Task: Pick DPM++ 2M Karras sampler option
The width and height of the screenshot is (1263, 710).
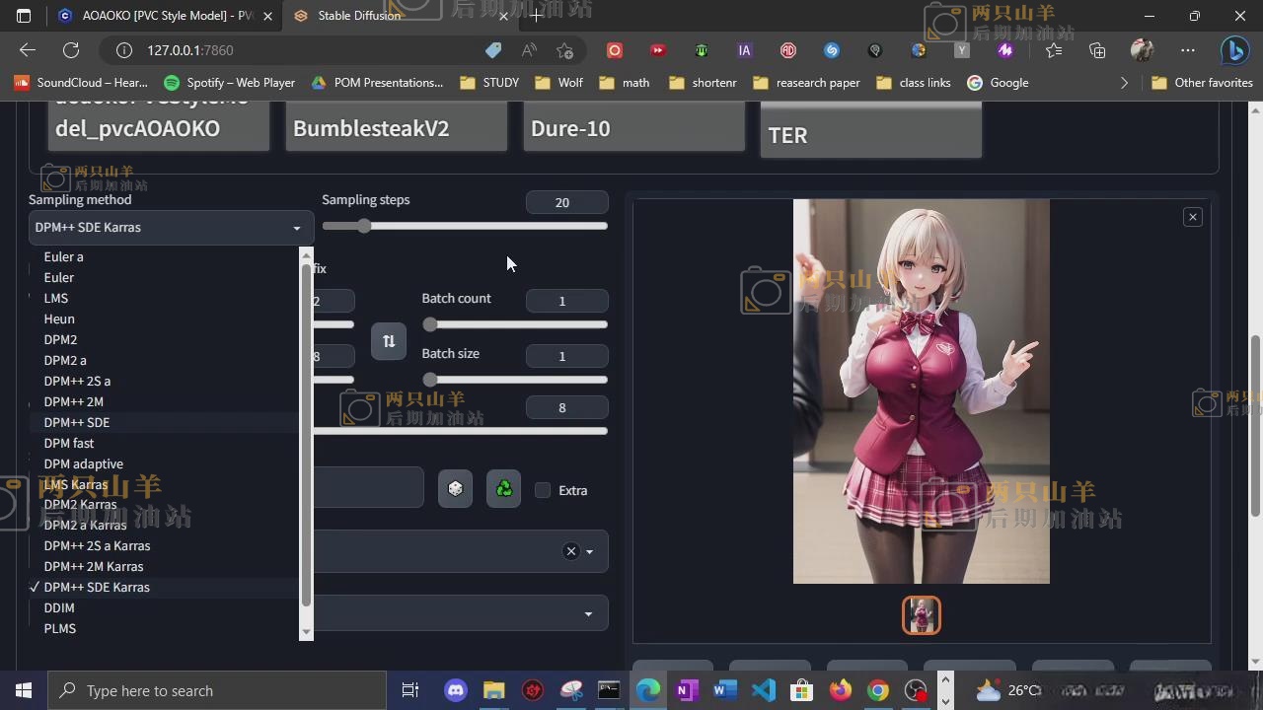Action: (x=94, y=566)
